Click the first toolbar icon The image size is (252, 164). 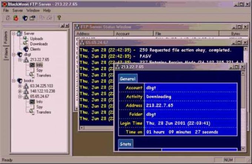8,18
